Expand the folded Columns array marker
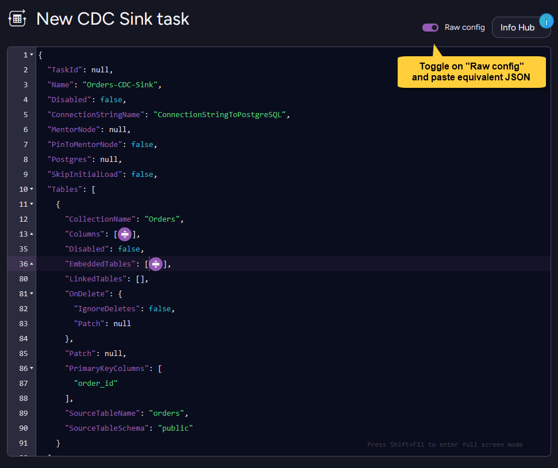This screenshot has width=558, height=468. [x=125, y=234]
